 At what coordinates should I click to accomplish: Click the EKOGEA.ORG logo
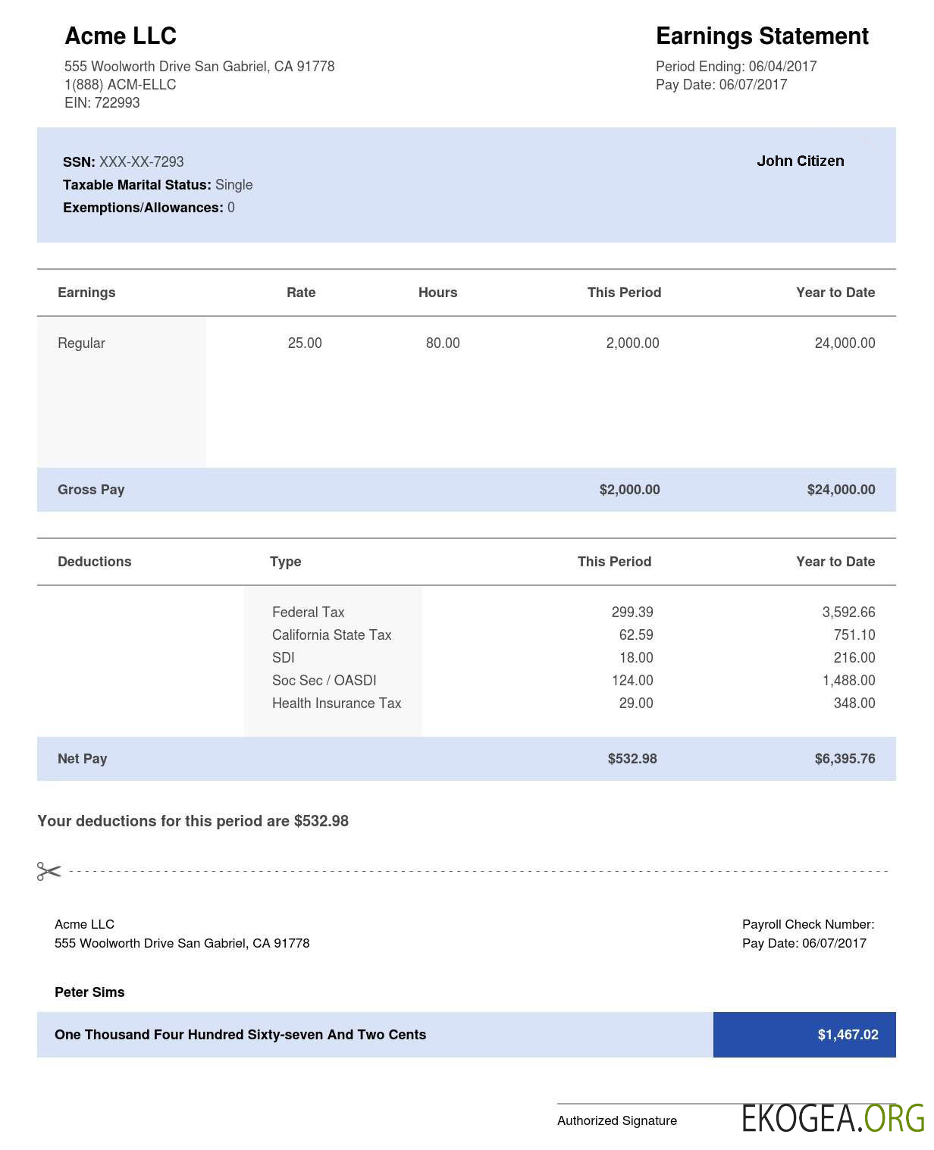833,1119
